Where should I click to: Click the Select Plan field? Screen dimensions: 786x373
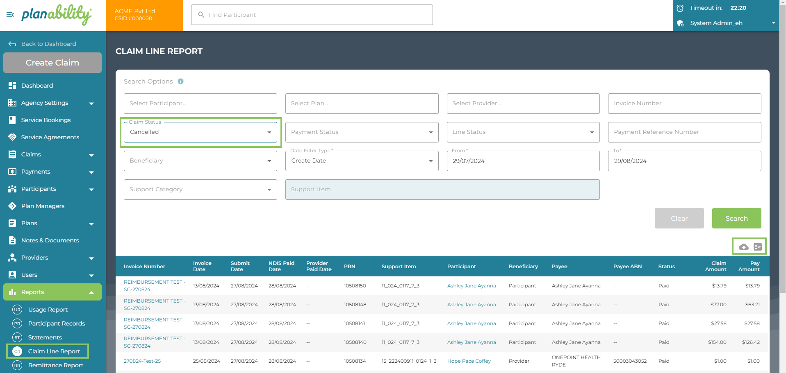pyautogui.click(x=362, y=104)
